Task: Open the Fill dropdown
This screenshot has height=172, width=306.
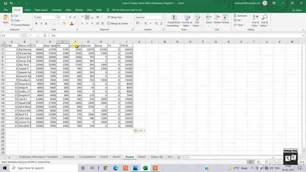Action: coord(238,20)
